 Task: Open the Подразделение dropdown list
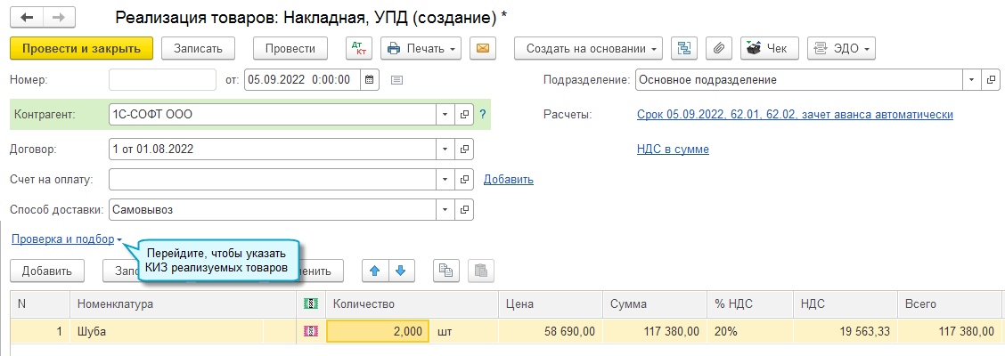[971, 80]
